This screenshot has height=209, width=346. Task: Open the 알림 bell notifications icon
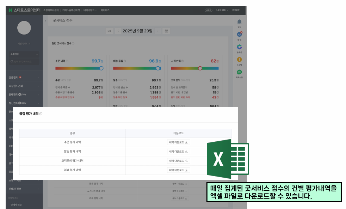click(240, 22)
